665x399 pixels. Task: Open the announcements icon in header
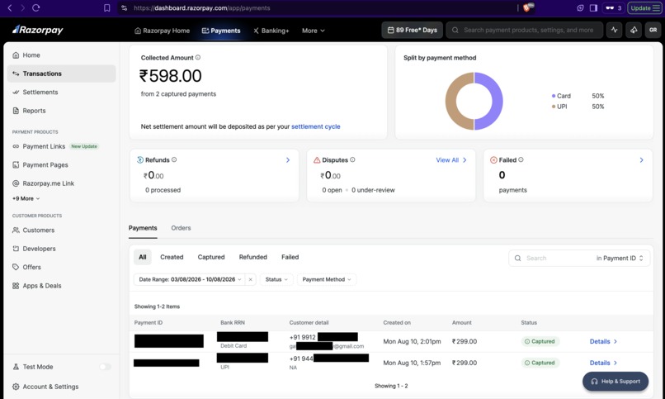[634, 30]
